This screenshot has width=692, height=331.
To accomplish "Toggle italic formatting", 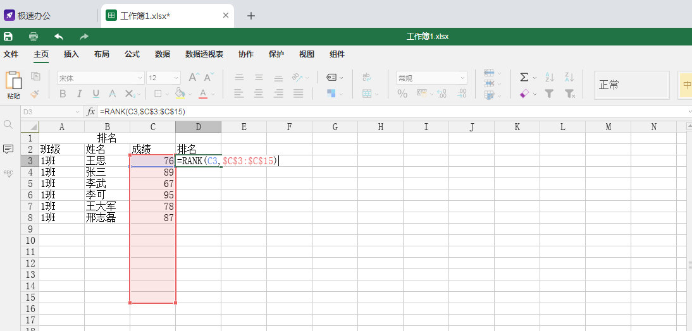I will [x=80, y=93].
